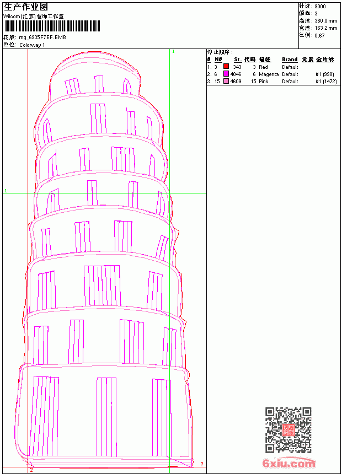The height and width of the screenshot is (474, 342).
Task: Click the stitch count cell 4046
Action: (x=236, y=74)
